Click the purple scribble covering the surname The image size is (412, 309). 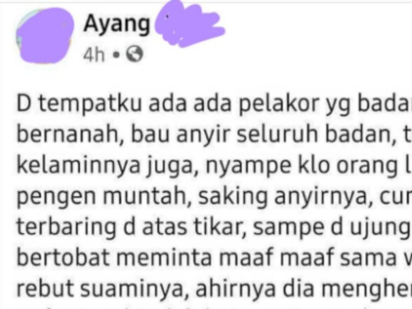tap(189, 24)
